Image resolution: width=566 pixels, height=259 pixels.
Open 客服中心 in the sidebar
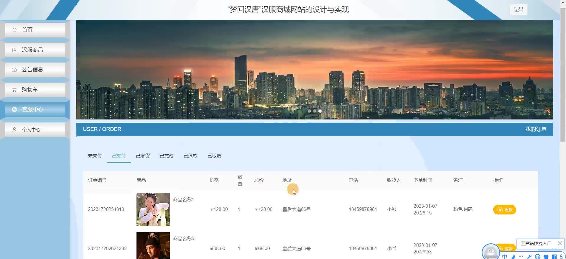[35, 109]
